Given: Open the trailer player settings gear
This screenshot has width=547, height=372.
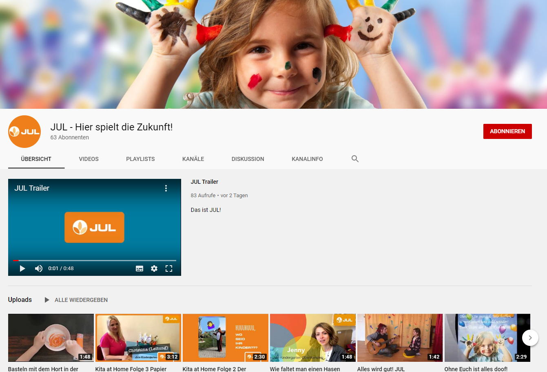Looking at the screenshot, I should pyautogui.click(x=154, y=269).
